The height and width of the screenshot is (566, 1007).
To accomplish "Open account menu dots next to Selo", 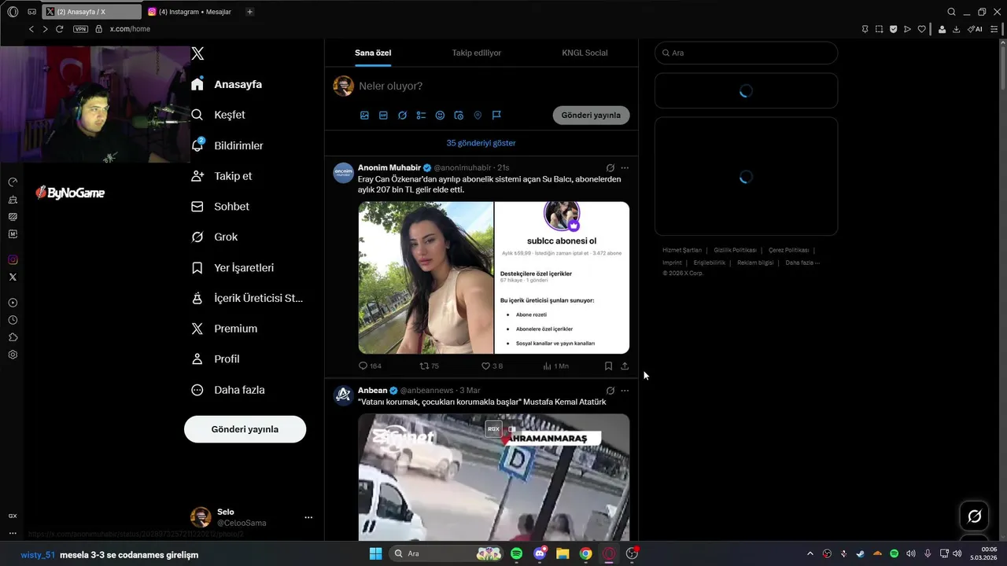I will pos(308,517).
